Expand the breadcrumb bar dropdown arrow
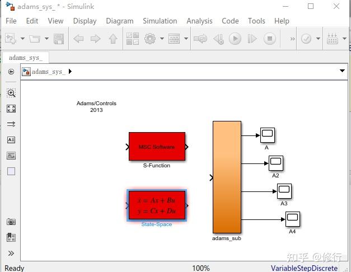The width and height of the screenshot is (351, 272). tap(342, 71)
